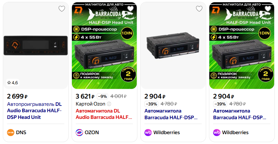The height and width of the screenshot is (144, 278).
Task: Open DNS car stereo product image
Action: point(36,45)
